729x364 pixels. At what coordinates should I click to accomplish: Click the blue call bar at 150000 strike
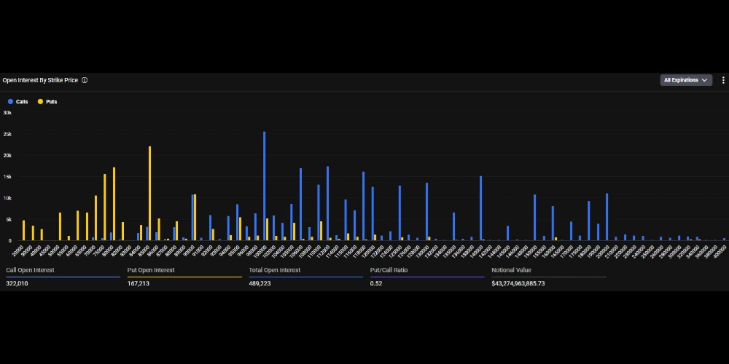[x=534, y=217]
